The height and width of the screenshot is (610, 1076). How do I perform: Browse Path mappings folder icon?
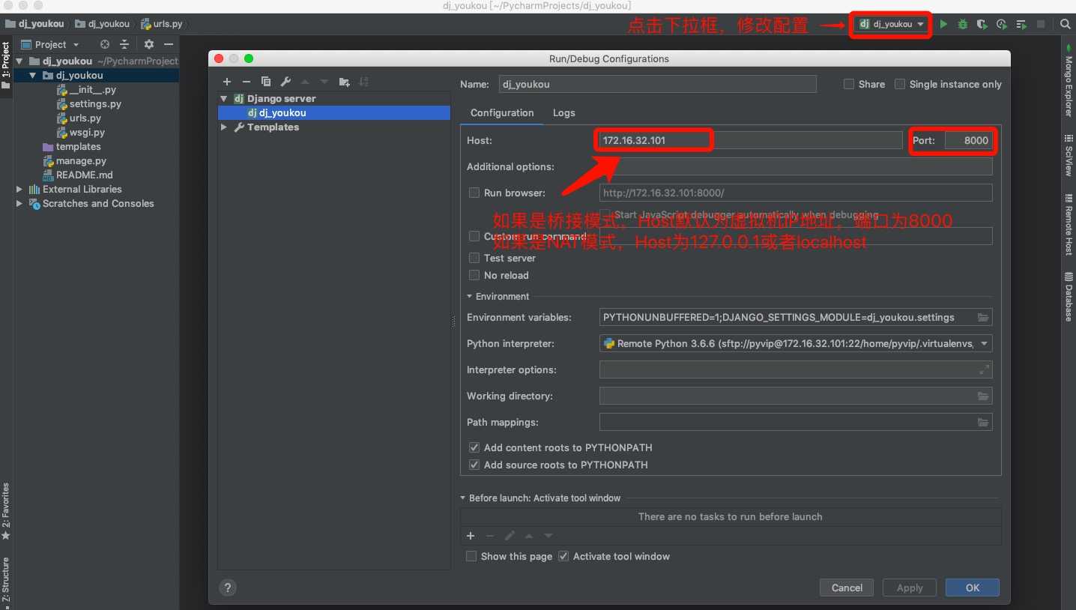(982, 423)
